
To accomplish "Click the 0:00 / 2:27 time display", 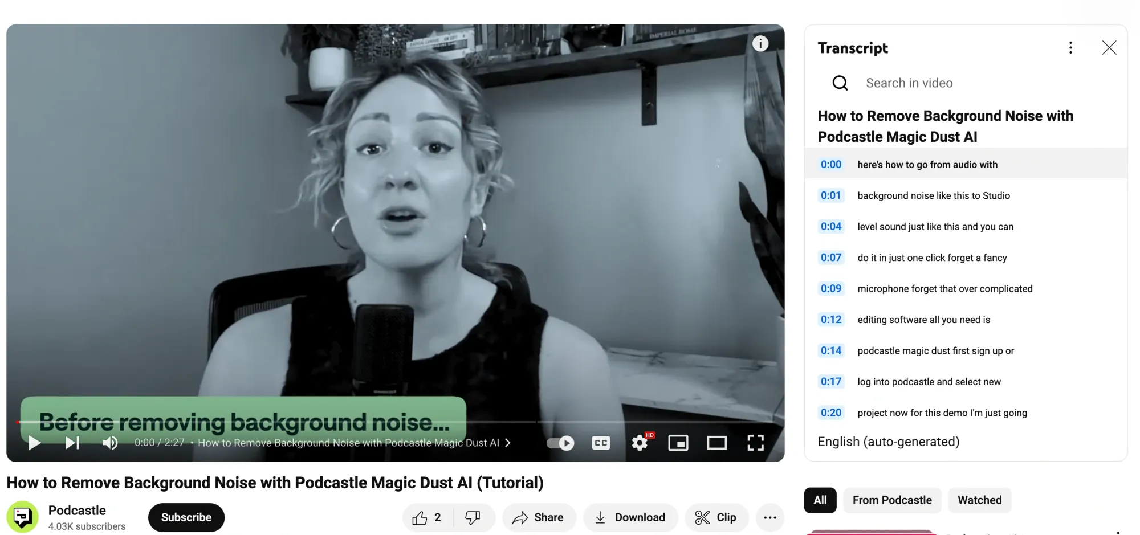I will click(x=159, y=443).
